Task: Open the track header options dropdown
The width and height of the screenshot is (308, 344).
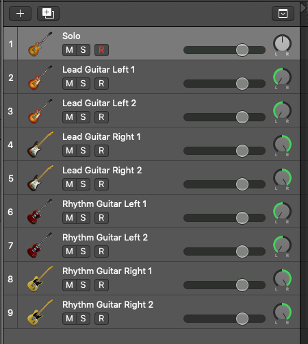Action: [x=283, y=14]
